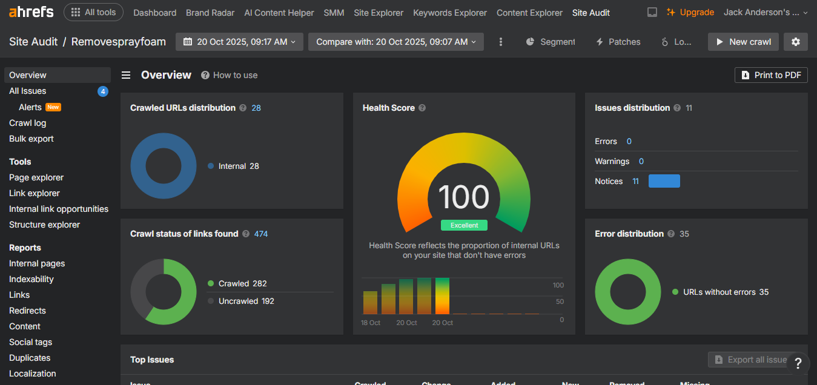Click the Warnings 0 count
This screenshot has height=385, width=817.
(x=641, y=161)
